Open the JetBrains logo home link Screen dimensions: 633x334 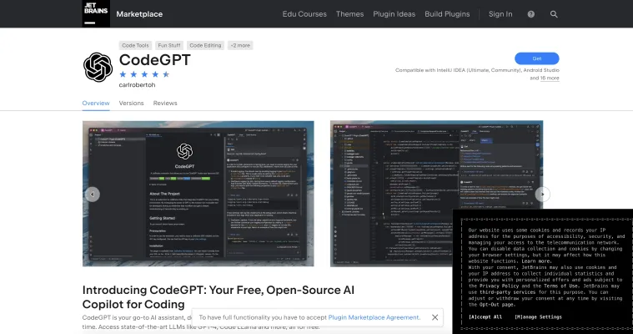[96, 13]
